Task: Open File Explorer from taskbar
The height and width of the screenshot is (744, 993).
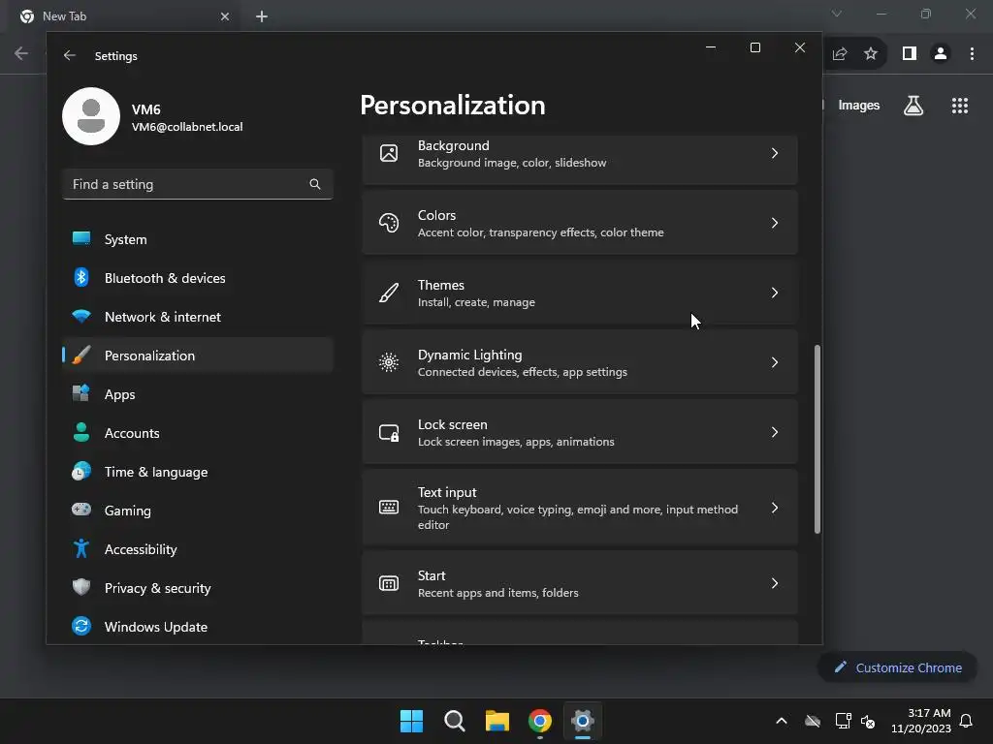Action: click(x=497, y=721)
